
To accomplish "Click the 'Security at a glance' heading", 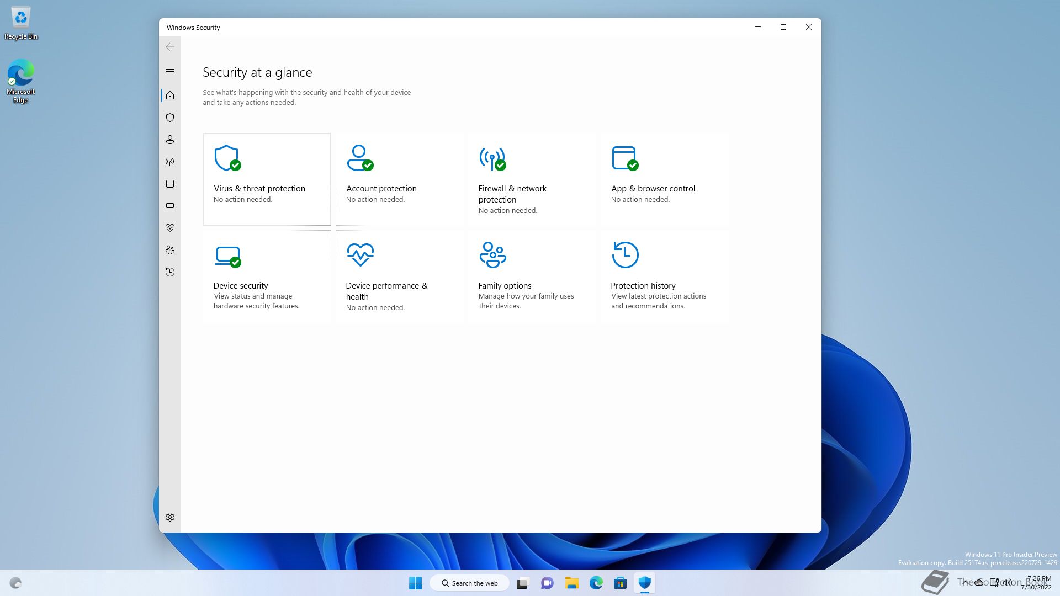I will pyautogui.click(x=257, y=72).
